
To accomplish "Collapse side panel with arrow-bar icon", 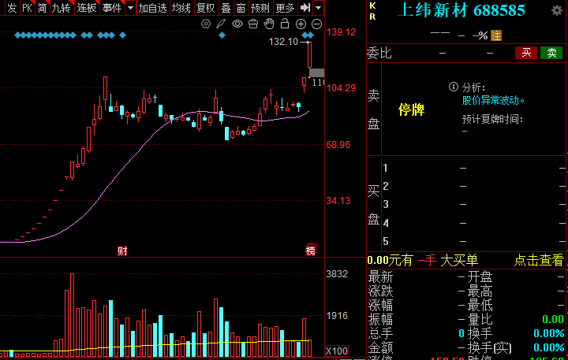I will [305, 8].
